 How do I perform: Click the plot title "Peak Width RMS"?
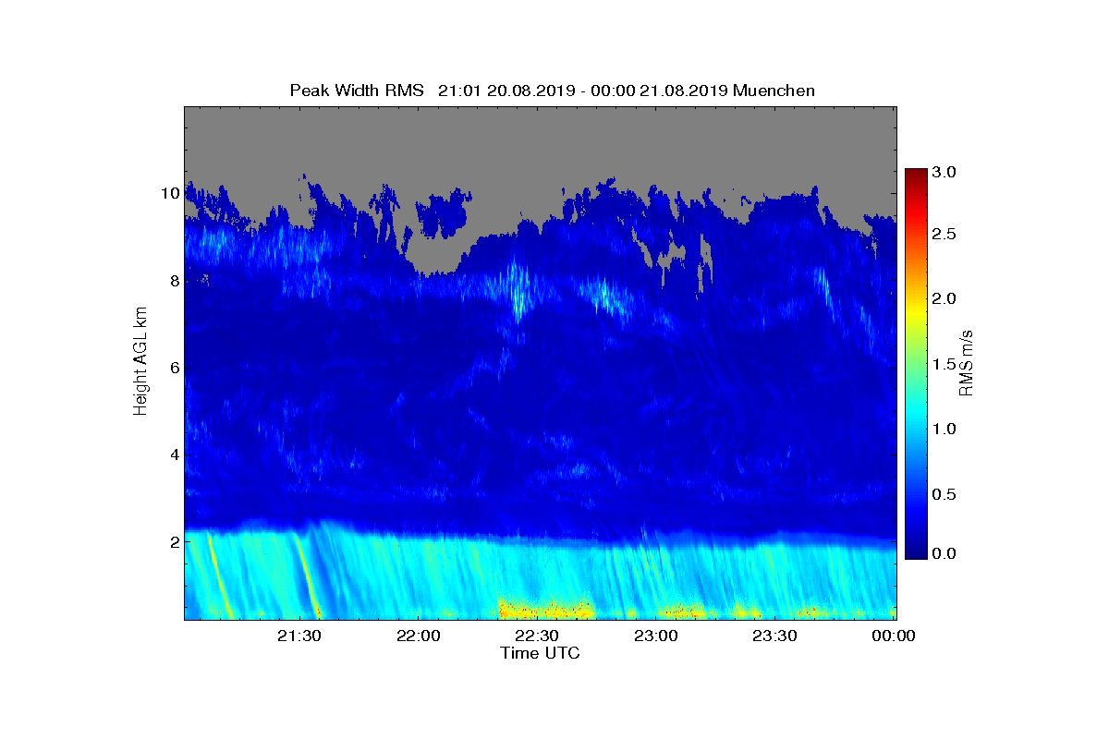[x=357, y=91]
